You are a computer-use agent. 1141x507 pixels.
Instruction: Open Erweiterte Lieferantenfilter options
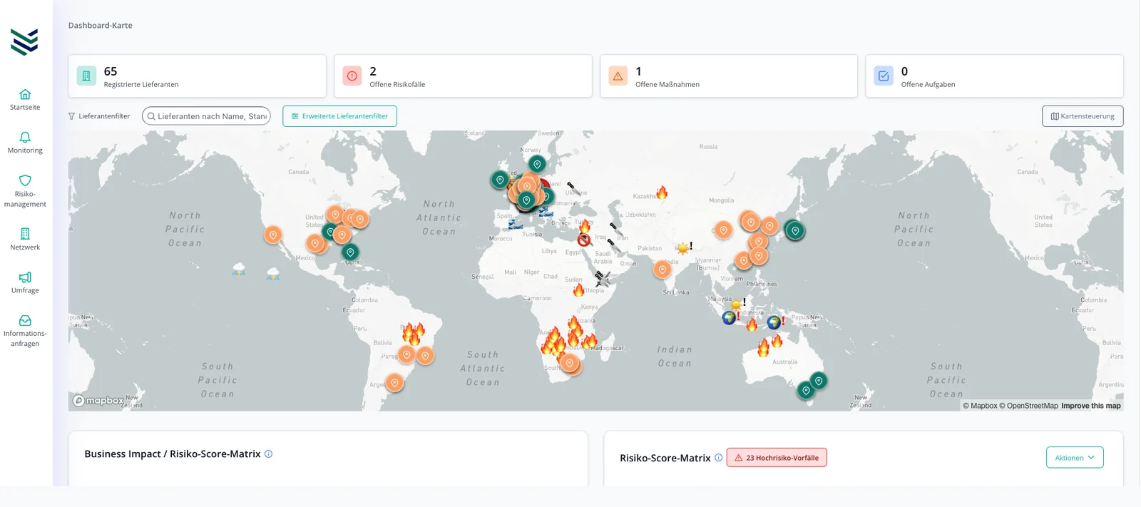click(339, 116)
